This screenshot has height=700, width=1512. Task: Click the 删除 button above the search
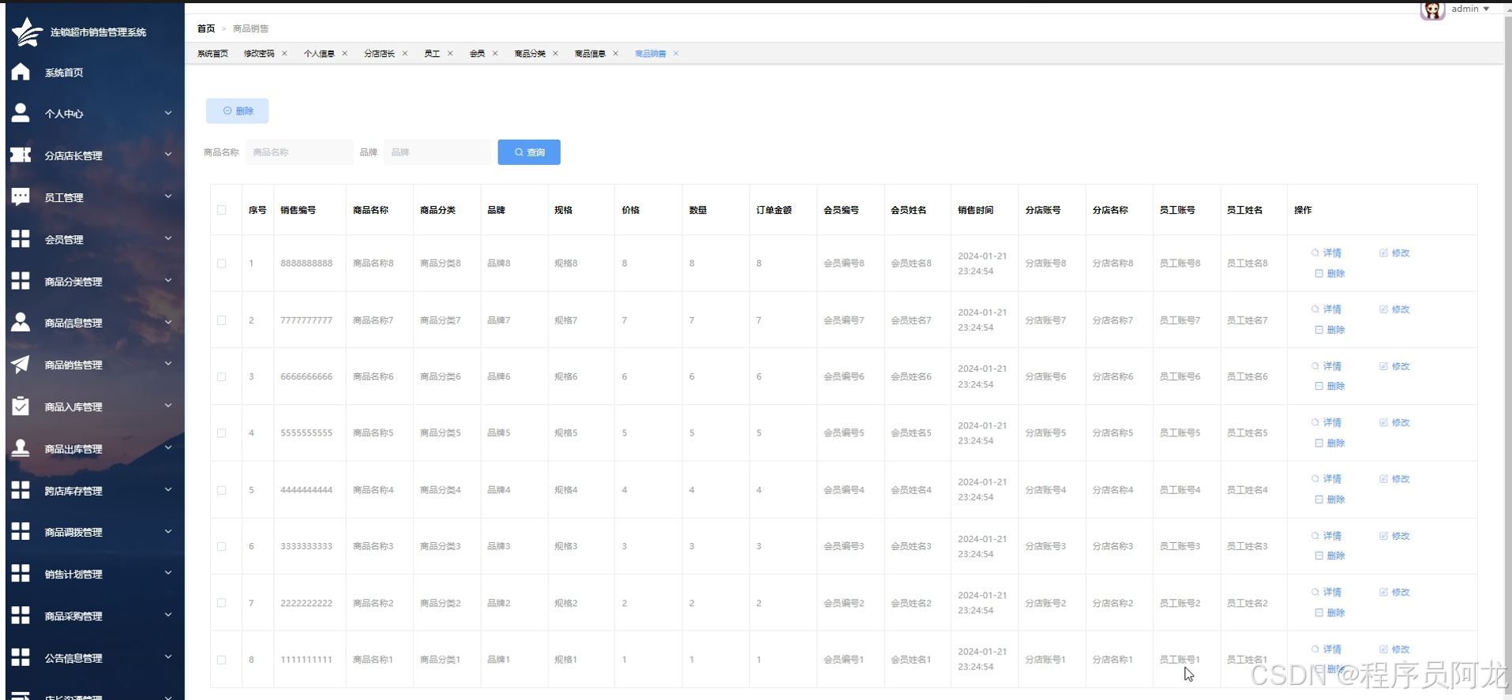(237, 111)
